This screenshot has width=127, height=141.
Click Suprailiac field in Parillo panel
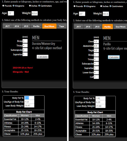point(96,68)
